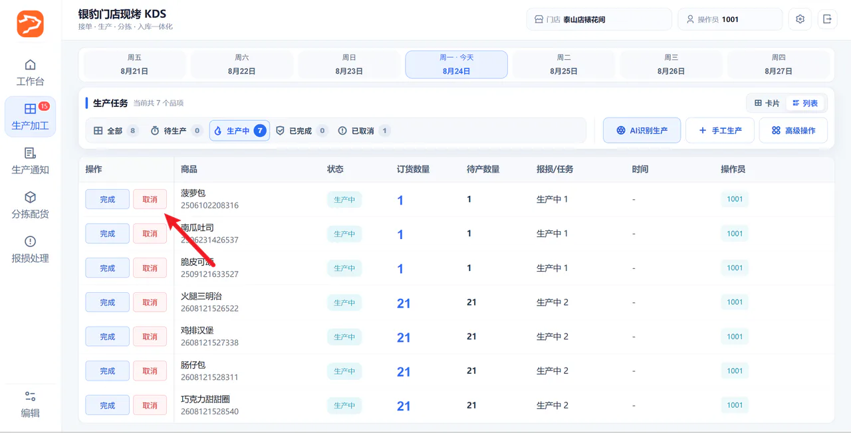
Task: Go to the 生产通知 sidebar section
Action: tap(31, 161)
